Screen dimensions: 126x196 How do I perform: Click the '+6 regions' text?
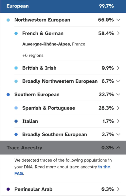coord(33,56)
